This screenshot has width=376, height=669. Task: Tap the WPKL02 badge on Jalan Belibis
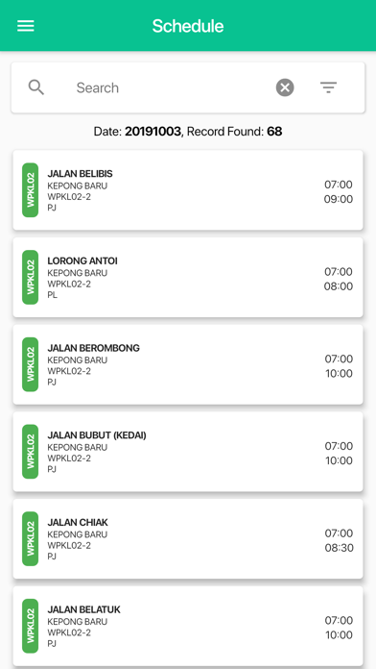pyautogui.click(x=31, y=190)
